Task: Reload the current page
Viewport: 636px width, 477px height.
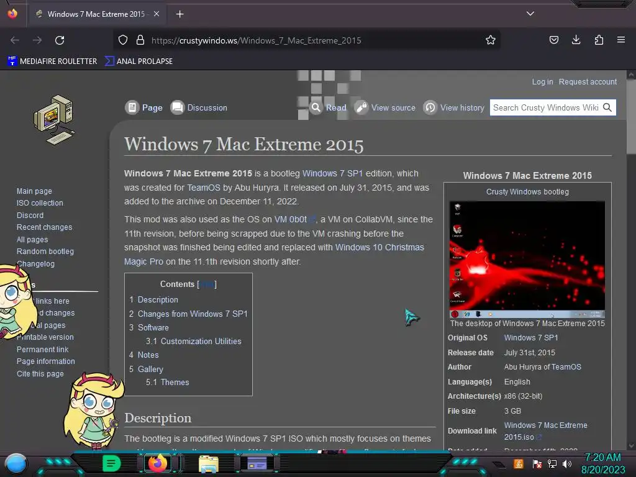Action: click(x=60, y=40)
